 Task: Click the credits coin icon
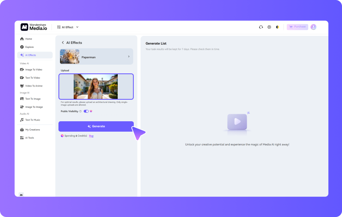click(62, 136)
